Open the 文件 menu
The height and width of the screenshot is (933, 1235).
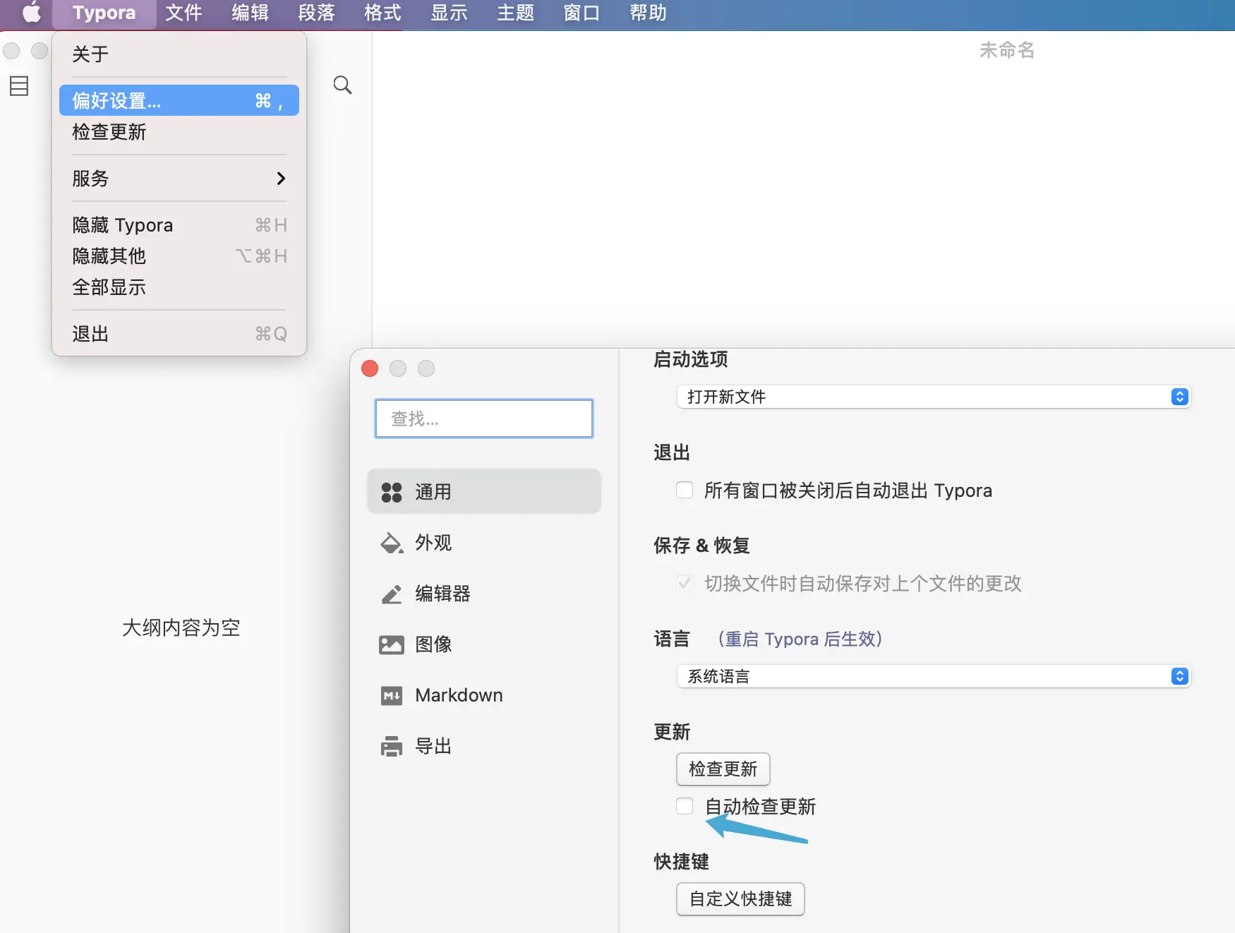coord(183,13)
